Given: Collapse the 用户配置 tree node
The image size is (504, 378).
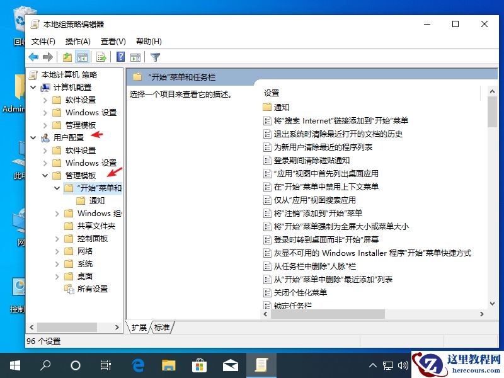Looking at the screenshot, I should [x=34, y=137].
